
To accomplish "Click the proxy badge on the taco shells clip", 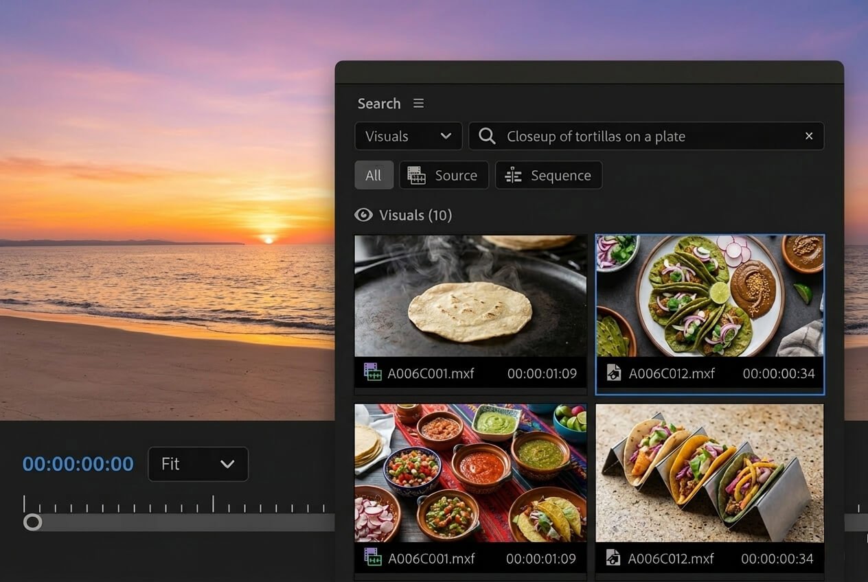I will click(612, 559).
